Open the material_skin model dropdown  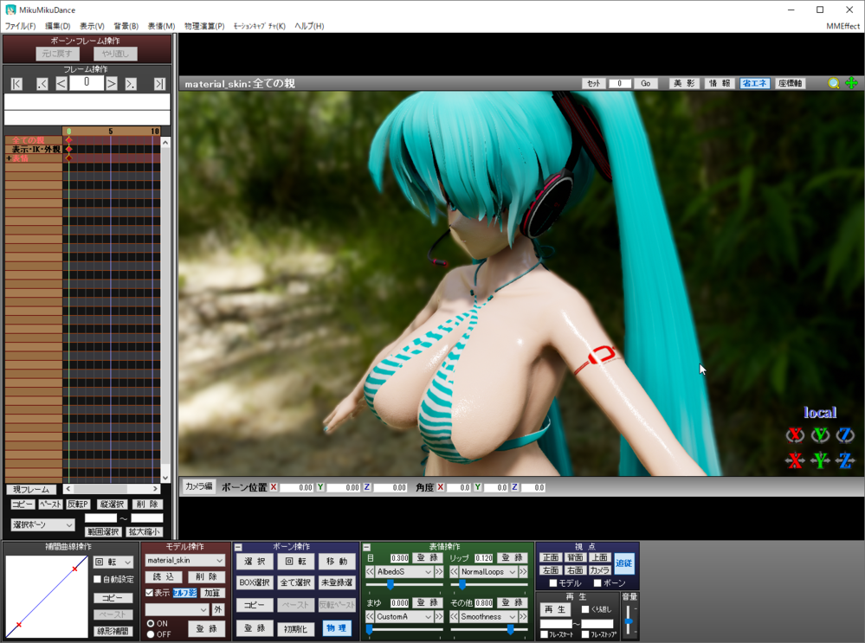(184, 560)
